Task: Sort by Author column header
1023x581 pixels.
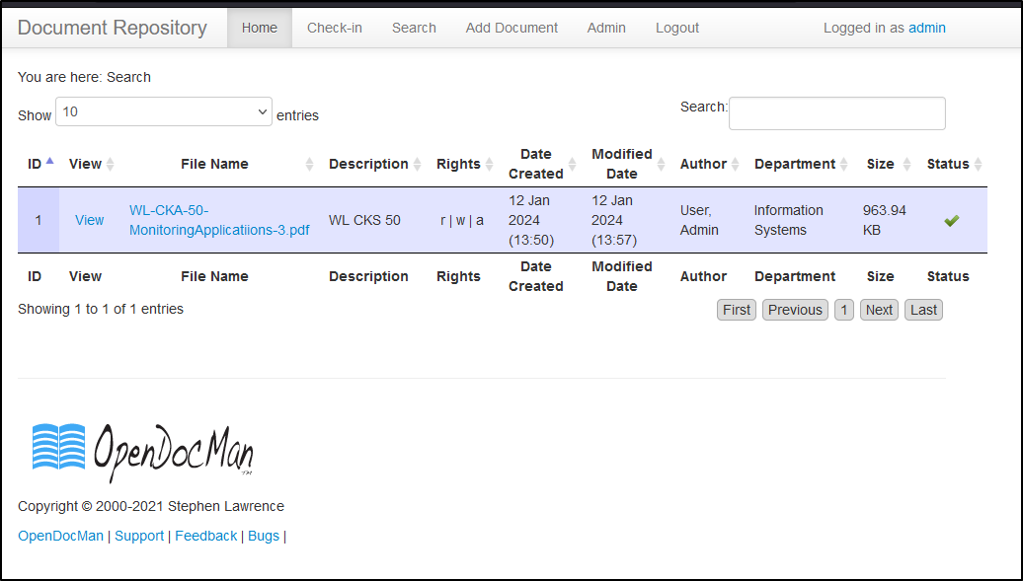Action: [x=708, y=164]
